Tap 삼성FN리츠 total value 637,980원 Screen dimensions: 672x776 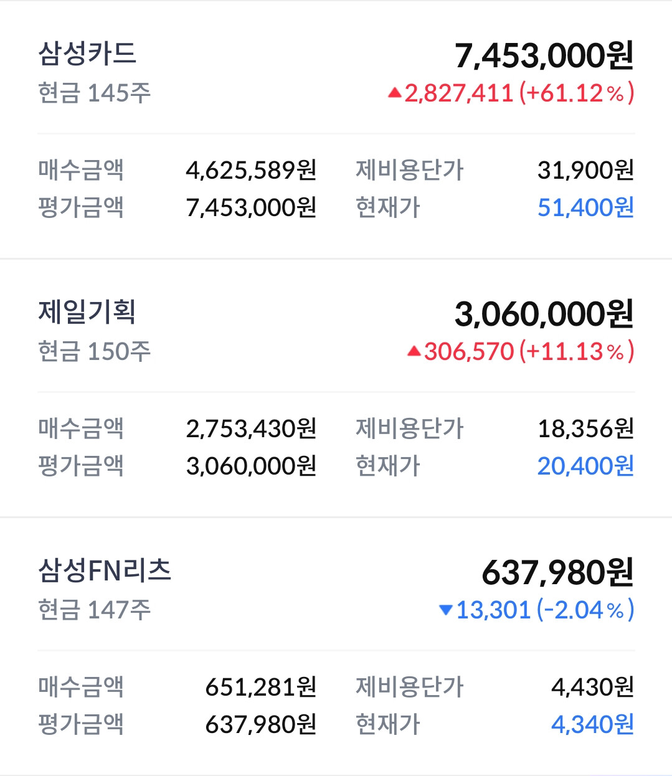click(x=558, y=572)
